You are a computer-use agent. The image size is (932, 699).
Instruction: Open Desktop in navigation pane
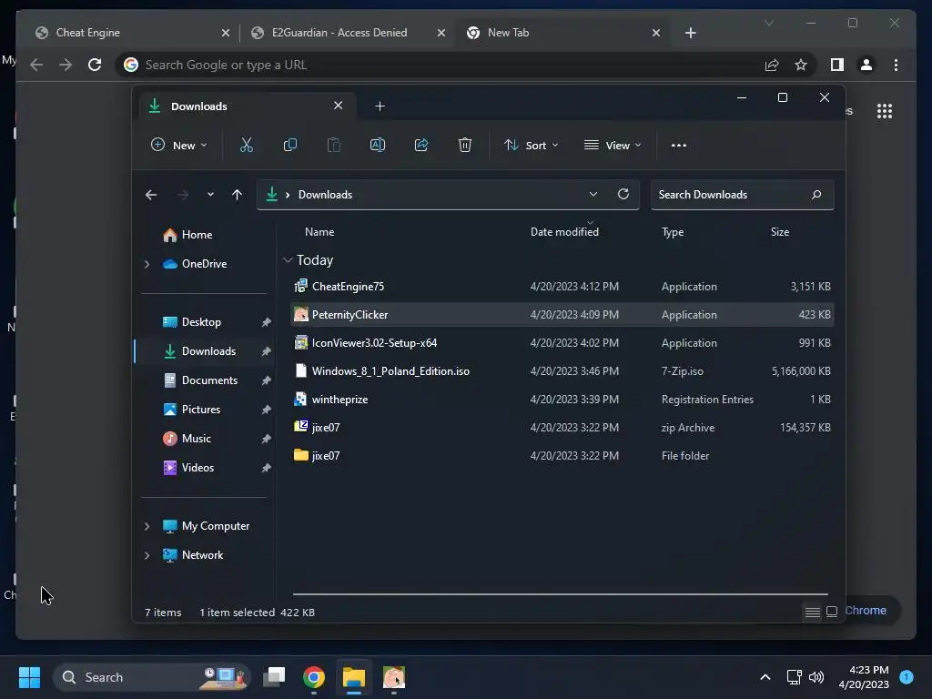point(201,322)
